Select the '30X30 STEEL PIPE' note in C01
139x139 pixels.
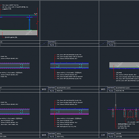click(124, 126)
